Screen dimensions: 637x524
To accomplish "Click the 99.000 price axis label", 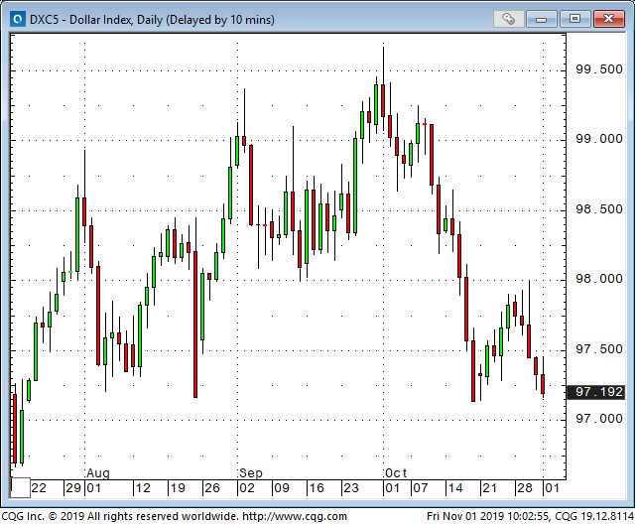I will click(599, 139).
